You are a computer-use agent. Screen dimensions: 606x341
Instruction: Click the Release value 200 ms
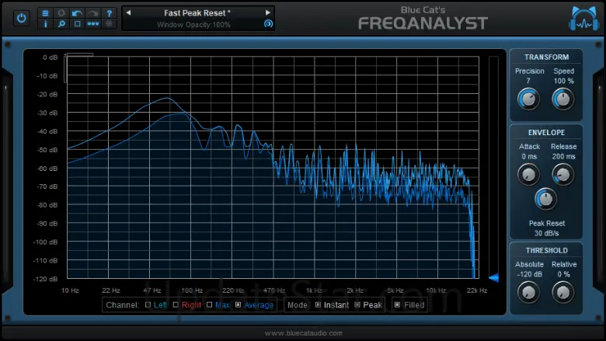pos(563,156)
